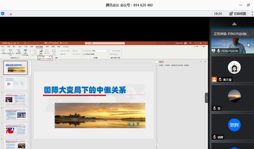
Task: Click the Hide Slide icon in ribbon
Action: point(41,51)
